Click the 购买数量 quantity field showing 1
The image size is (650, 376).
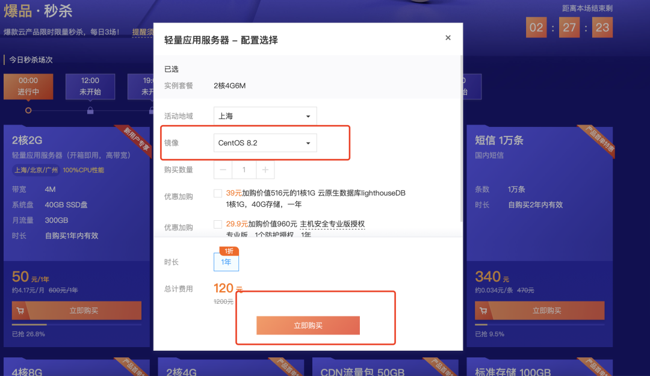244,170
